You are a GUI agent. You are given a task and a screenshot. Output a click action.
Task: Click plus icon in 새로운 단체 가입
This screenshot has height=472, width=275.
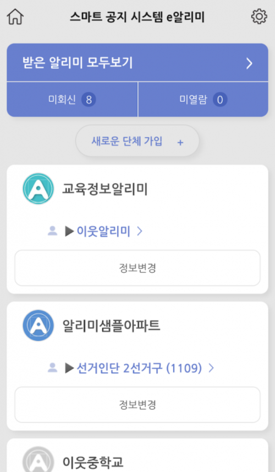pyautogui.click(x=180, y=142)
